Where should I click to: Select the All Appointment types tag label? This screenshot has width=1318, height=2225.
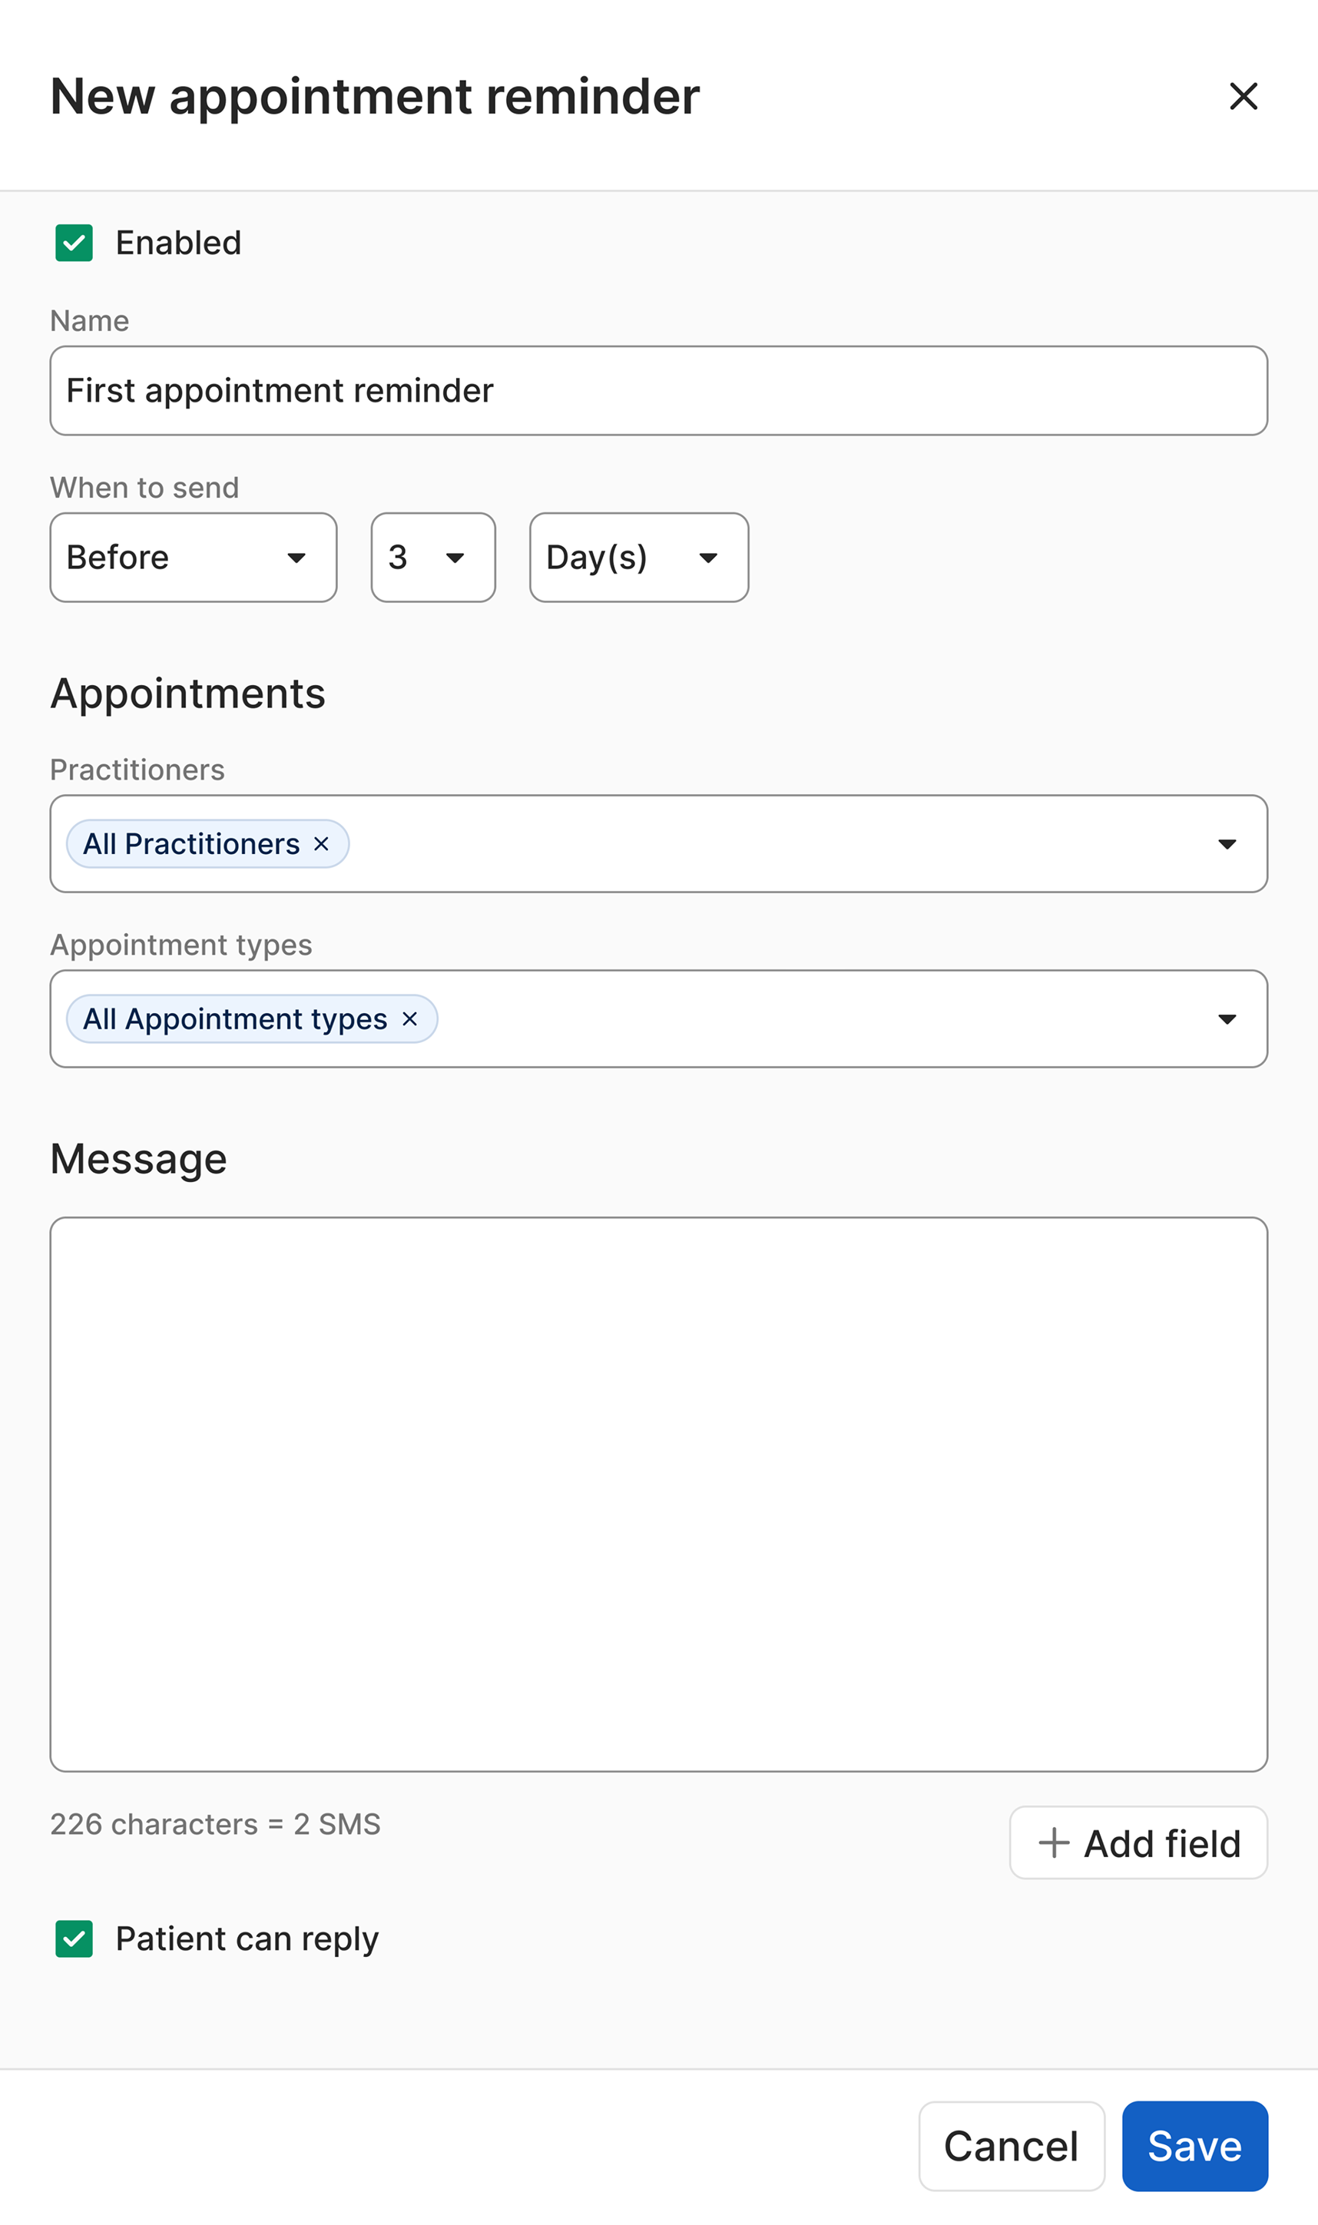pos(234,1018)
